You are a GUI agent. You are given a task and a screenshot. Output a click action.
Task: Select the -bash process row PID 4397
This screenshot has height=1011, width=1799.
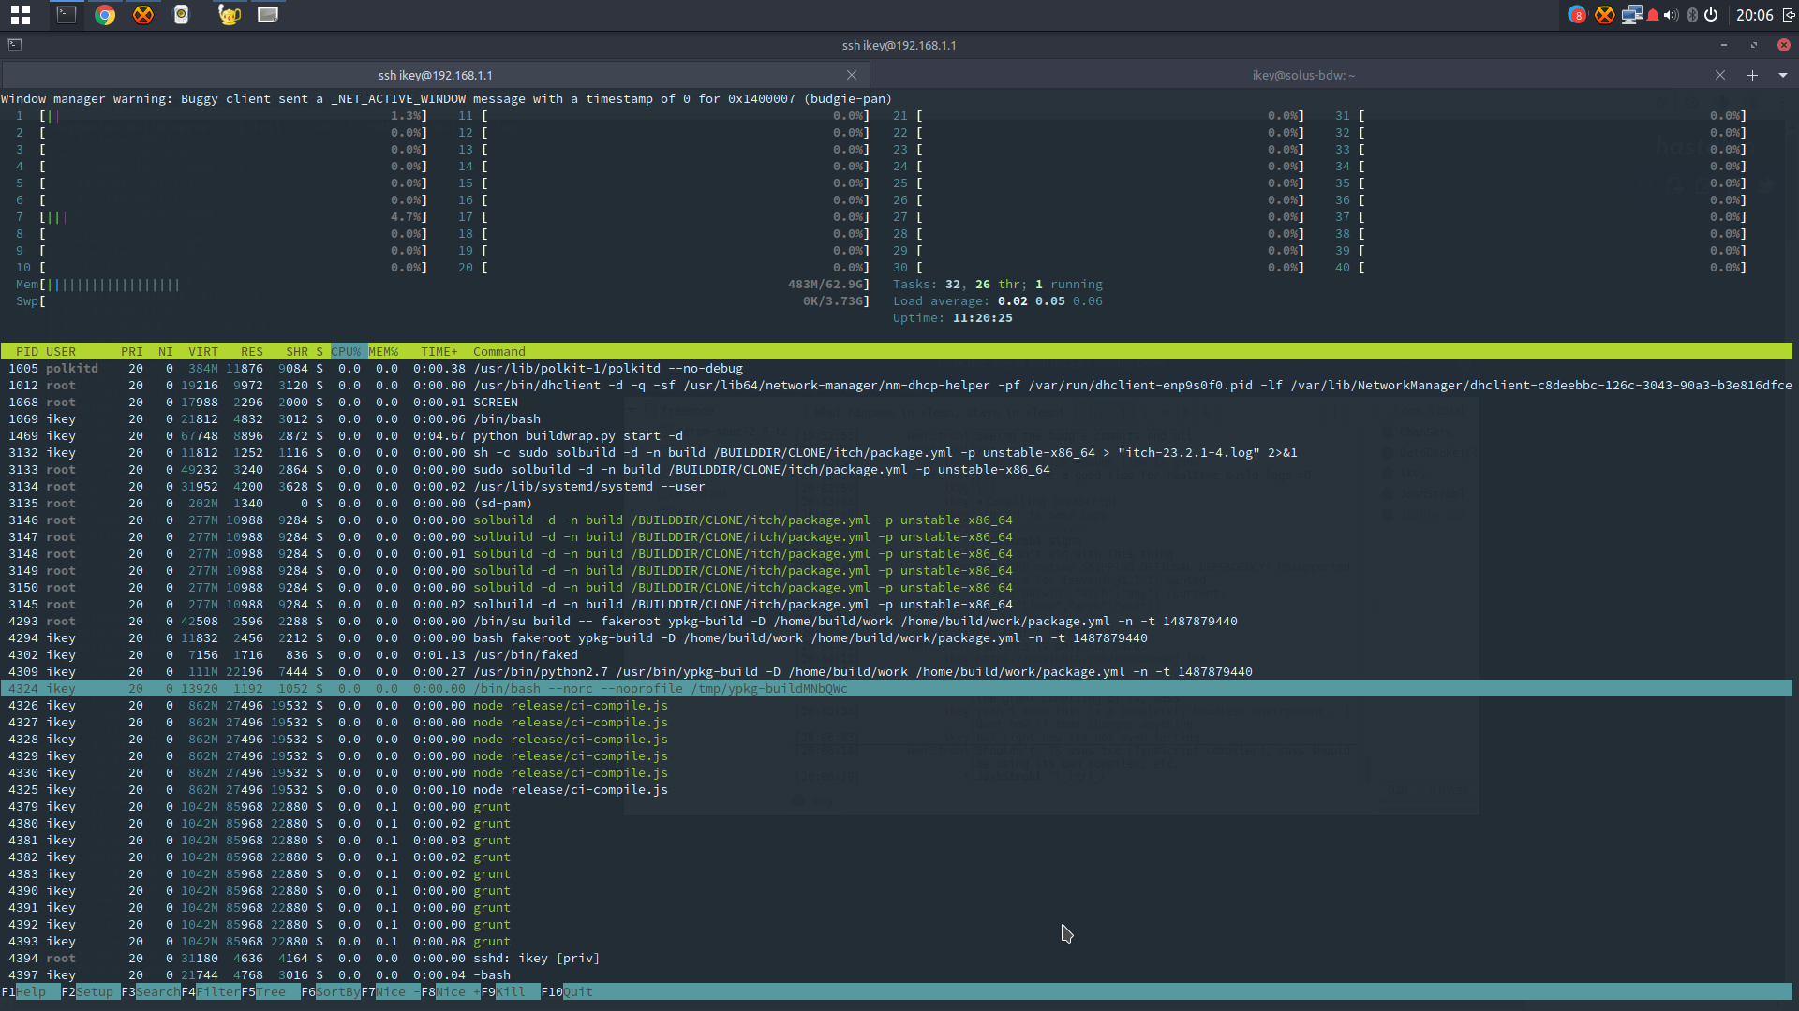point(896,975)
